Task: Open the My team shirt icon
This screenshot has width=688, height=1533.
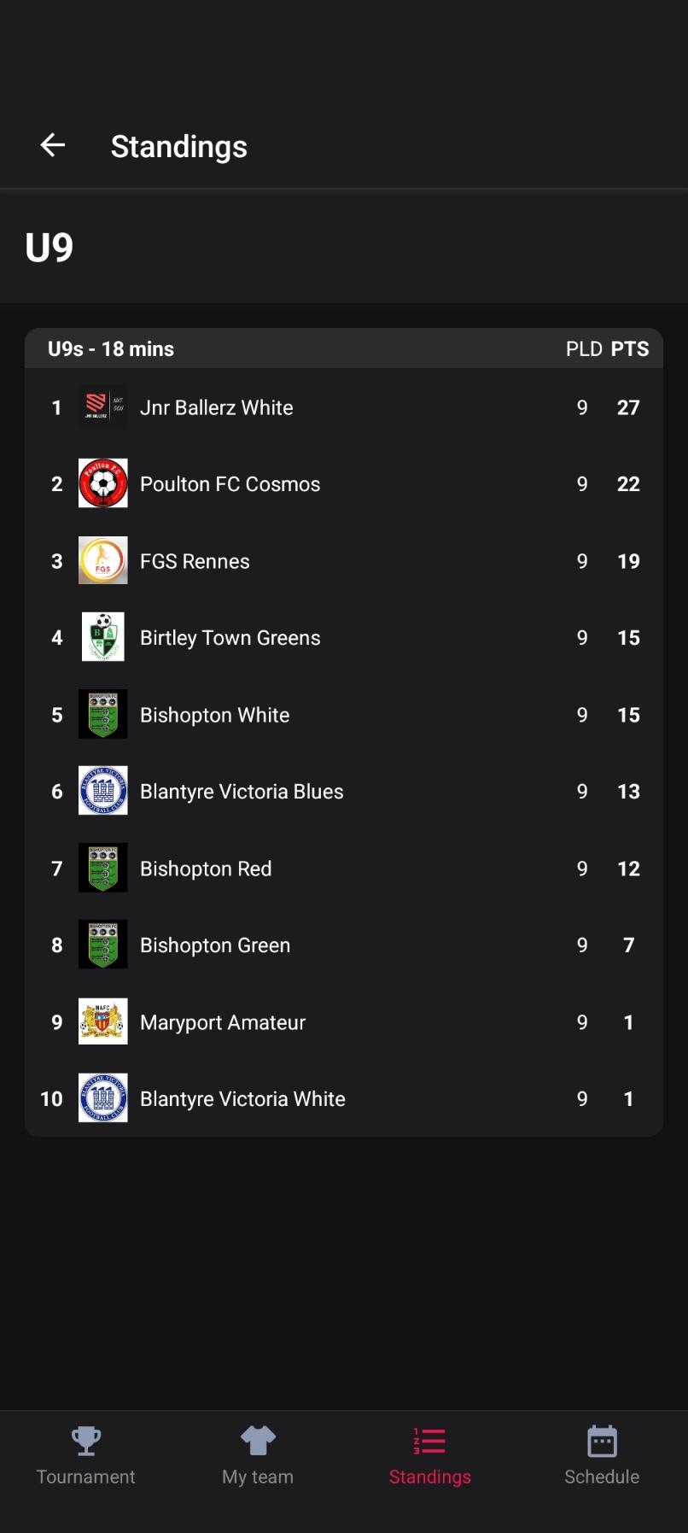Action: pyautogui.click(x=258, y=1441)
